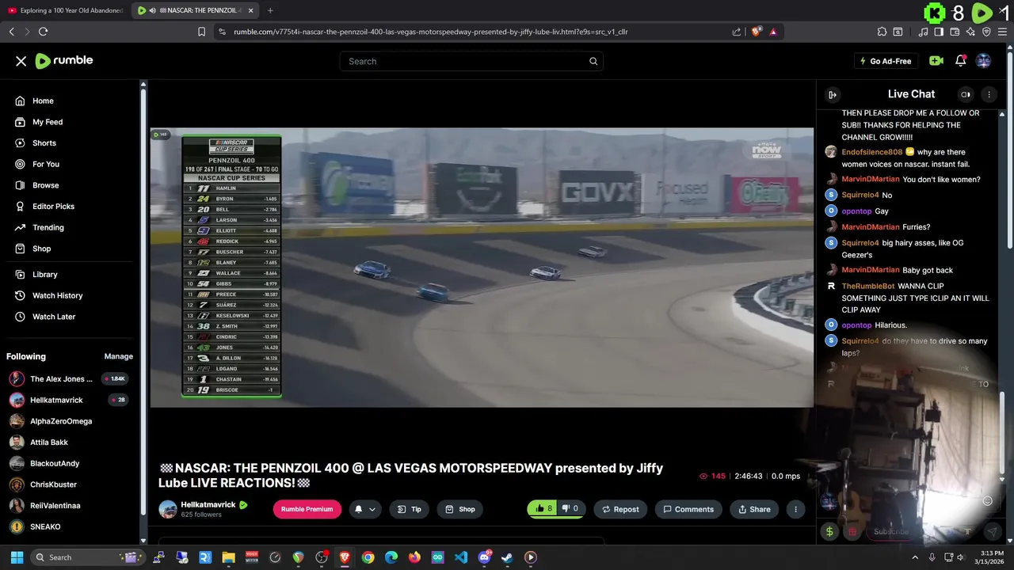Bookmark this page with the bookmark icon
This screenshot has height=570, width=1014.
[201, 32]
